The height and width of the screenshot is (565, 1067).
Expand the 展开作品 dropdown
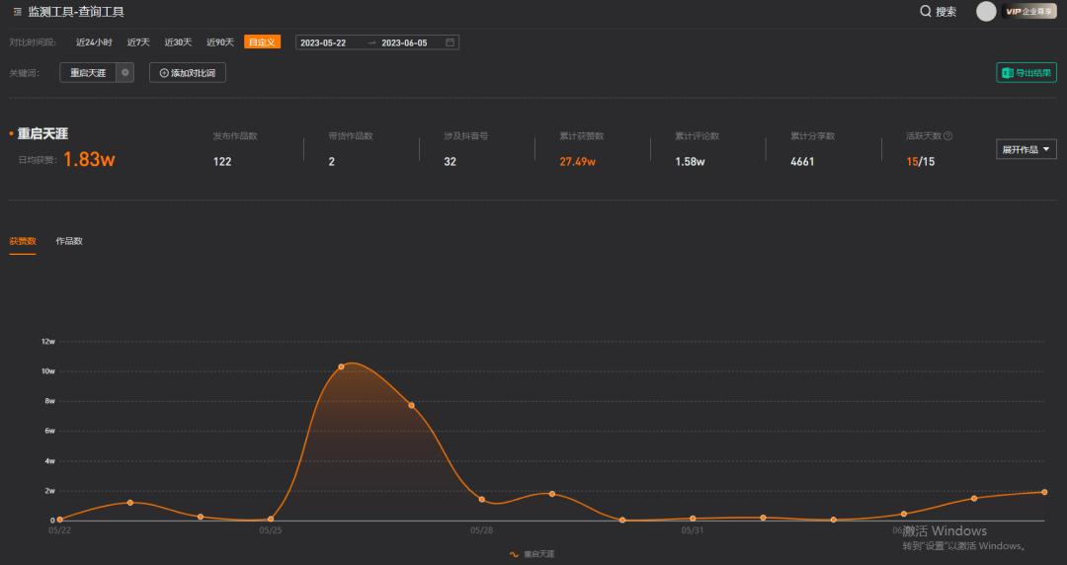(x=1026, y=150)
